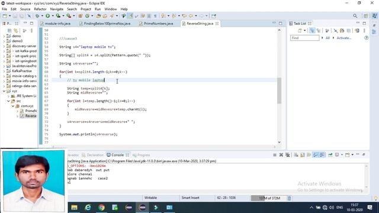Open the Package Explorer View Menu

pyautogui.click(x=31, y=31)
